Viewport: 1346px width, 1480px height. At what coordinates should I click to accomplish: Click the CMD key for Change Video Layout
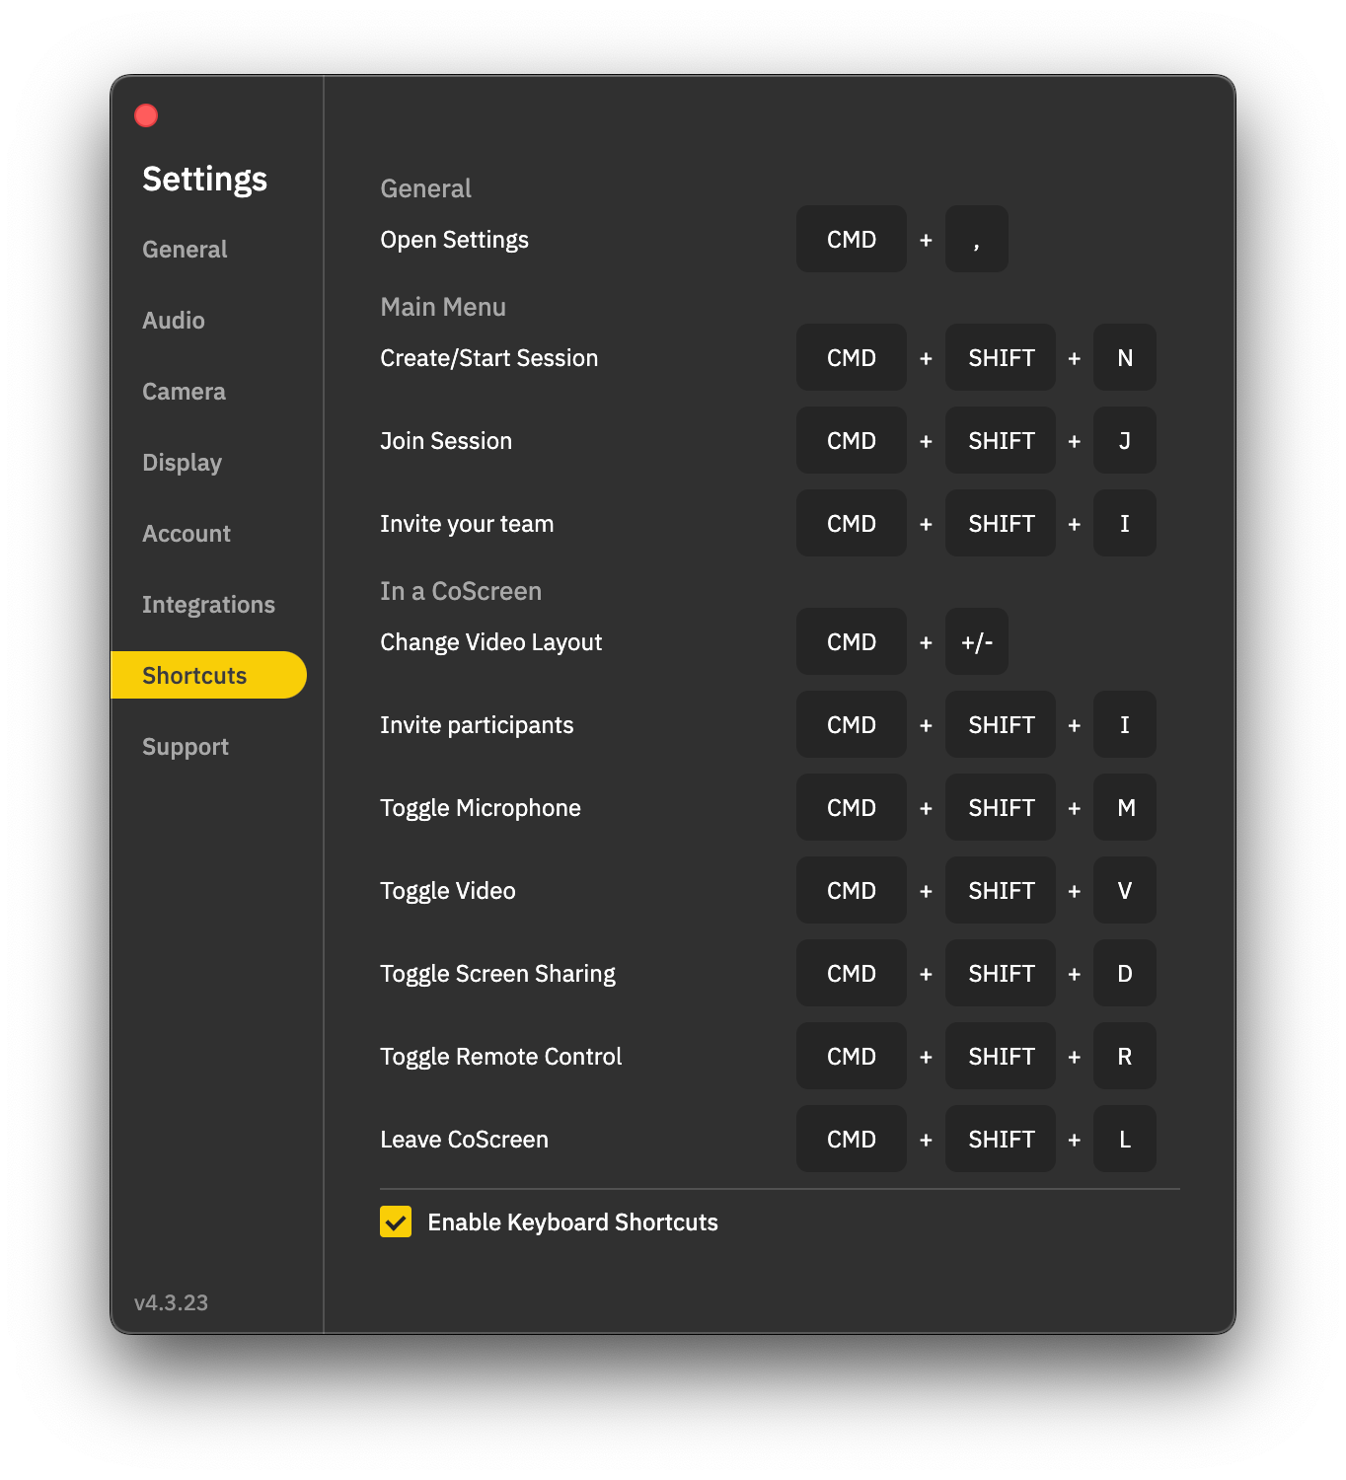click(x=852, y=641)
